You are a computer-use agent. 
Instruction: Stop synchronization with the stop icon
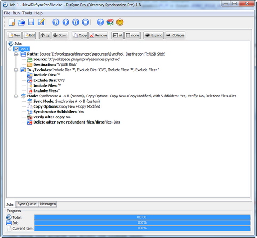coord(85,22)
